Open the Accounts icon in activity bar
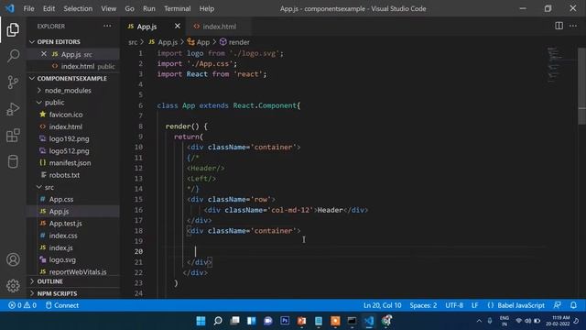The width and height of the screenshot is (586, 330). click(13, 259)
